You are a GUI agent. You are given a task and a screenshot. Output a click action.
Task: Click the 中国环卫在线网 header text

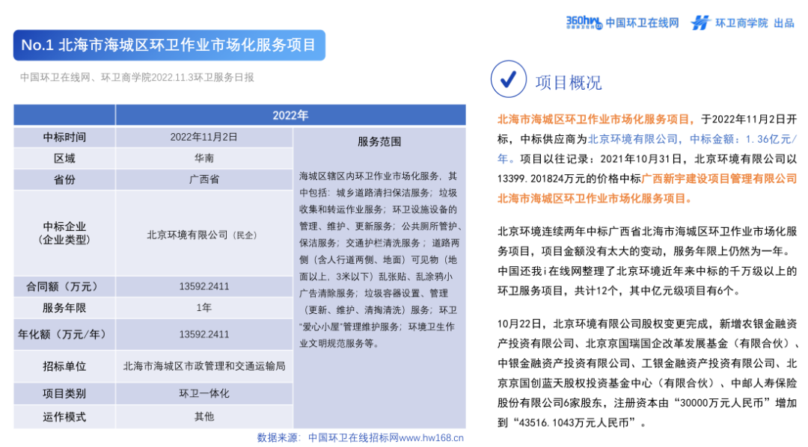[x=642, y=23]
